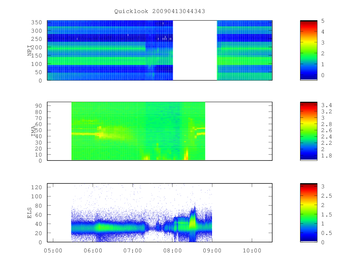Viewport: 363px width, 272px height.
Task: Click the 0.5 label on ELS colorbar
Action: [327, 233]
